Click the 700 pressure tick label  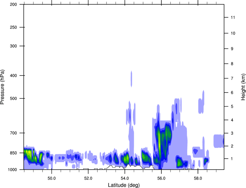14,133
